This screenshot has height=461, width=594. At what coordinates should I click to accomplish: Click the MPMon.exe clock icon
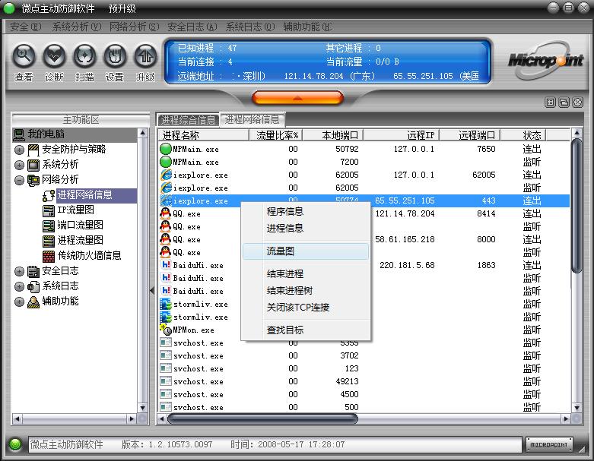(166, 330)
